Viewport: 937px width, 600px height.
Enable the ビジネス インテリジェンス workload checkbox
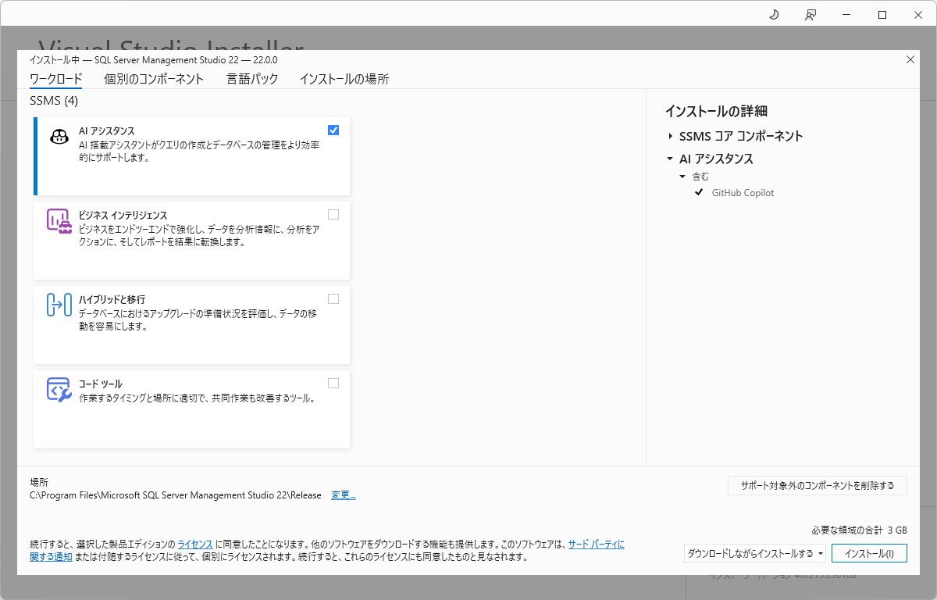tap(333, 214)
